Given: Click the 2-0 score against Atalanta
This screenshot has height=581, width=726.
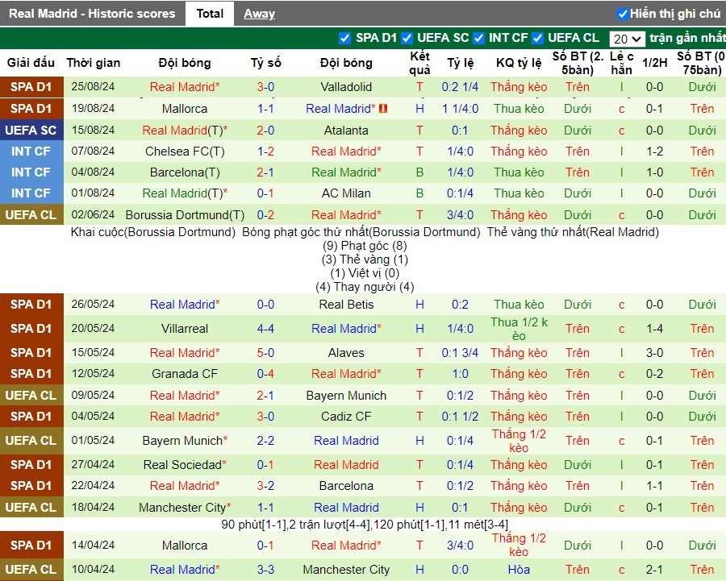Looking at the screenshot, I should (265, 131).
